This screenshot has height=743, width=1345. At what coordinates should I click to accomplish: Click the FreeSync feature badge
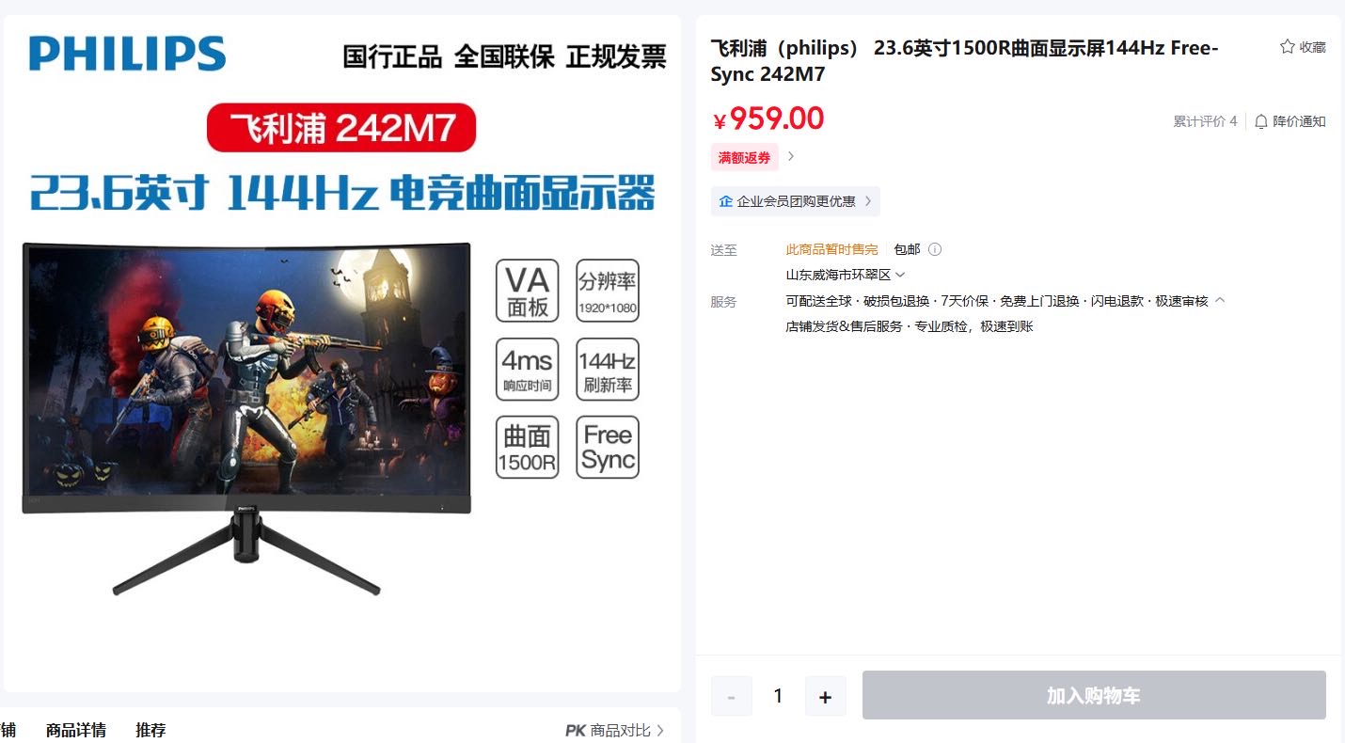[x=608, y=448]
